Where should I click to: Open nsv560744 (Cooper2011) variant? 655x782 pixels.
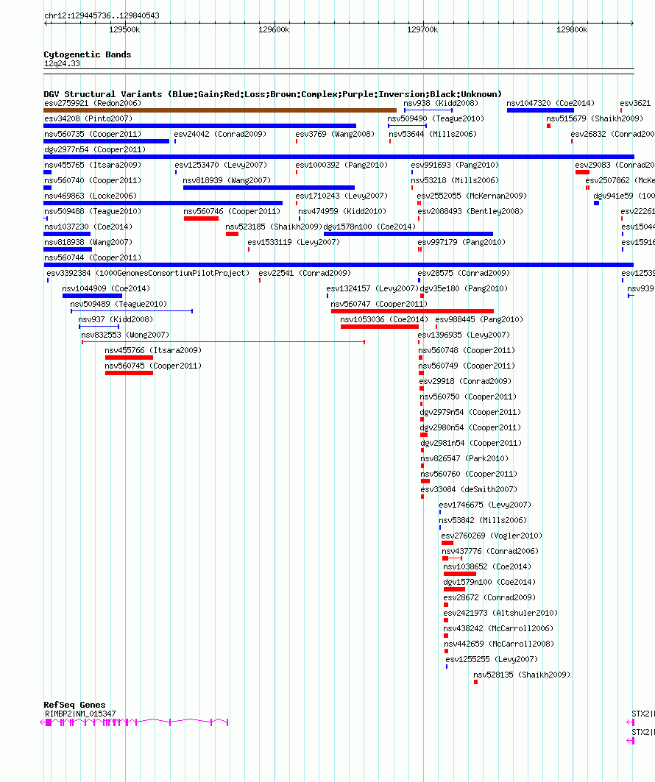[93, 257]
